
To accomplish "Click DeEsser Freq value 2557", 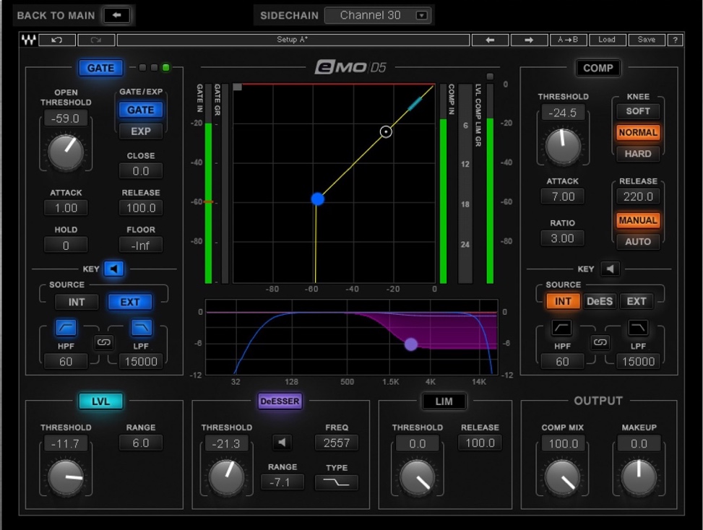I will (x=336, y=443).
